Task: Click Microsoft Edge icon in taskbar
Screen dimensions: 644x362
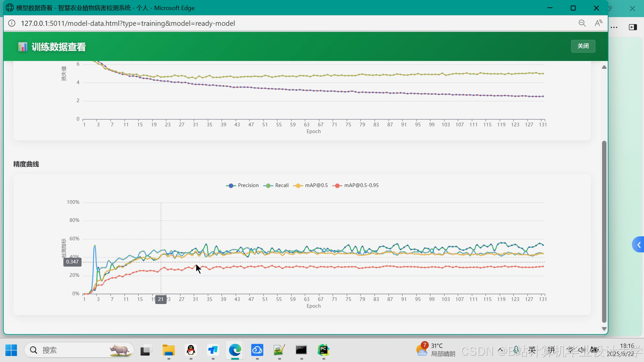Action: click(x=235, y=350)
